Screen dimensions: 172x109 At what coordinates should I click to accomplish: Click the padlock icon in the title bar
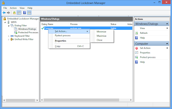click(x=3, y=3)
